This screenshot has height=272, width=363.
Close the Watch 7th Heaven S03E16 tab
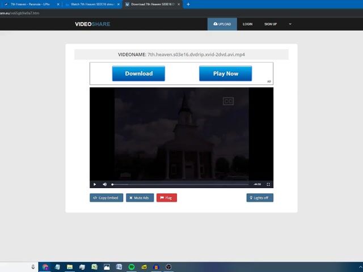pos(119,4)
